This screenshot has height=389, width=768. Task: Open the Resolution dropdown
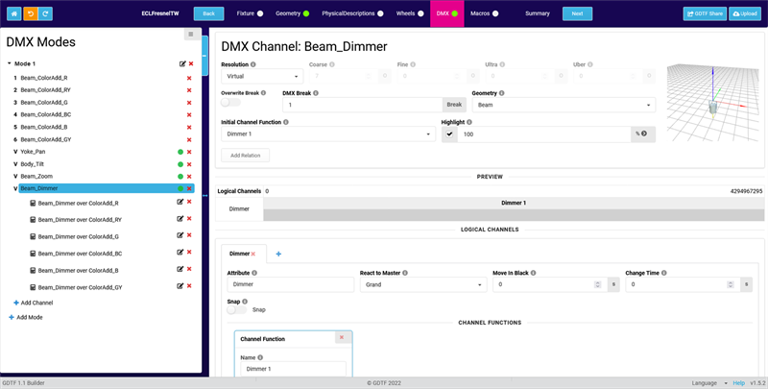point(262,75)
